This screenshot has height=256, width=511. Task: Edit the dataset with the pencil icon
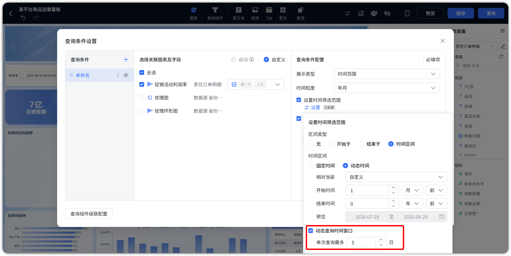(x=503, y=46)
